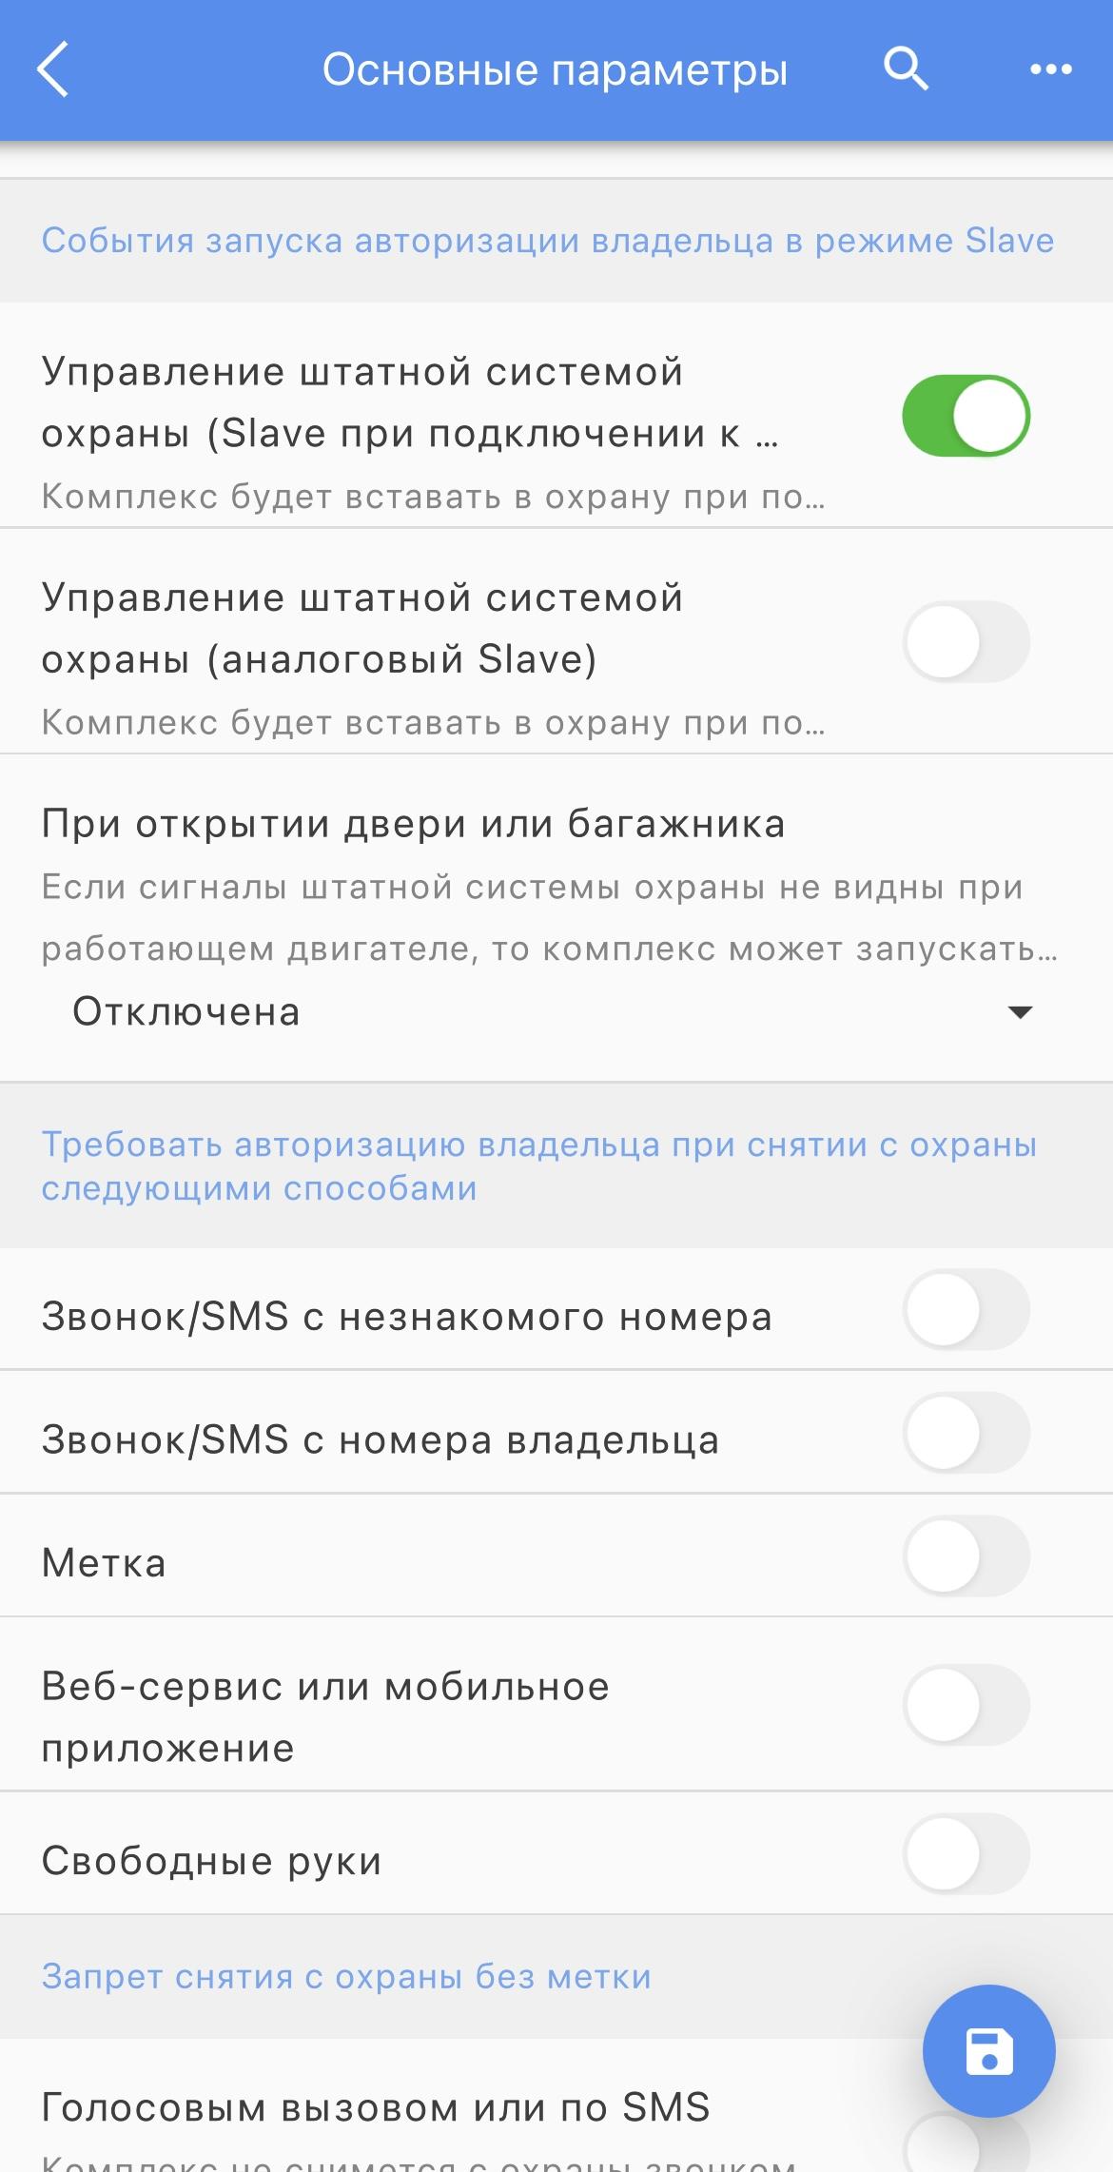
Task: Open the three-dots overflow menu
Action: (1051, 69)
